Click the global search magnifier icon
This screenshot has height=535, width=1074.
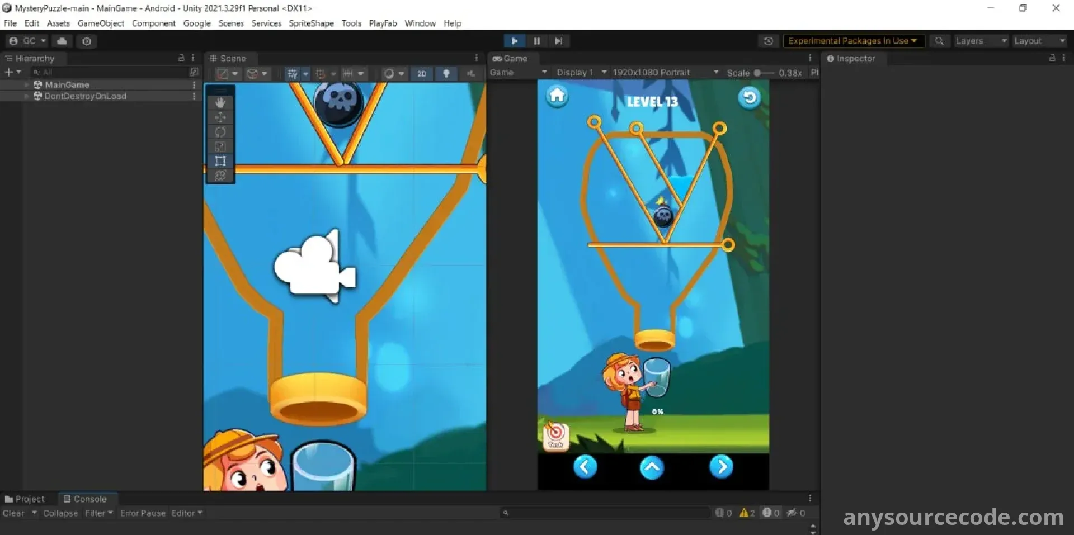[x=939, y=41]
